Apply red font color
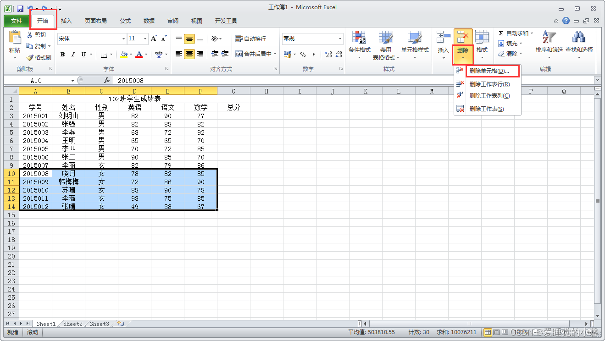The image size is (605, 341). click(x=139, y=55)
